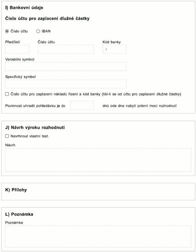Screen dimensions: 196x252
Task: Click inside the Návrh text area
Action: tap(98, 160)
